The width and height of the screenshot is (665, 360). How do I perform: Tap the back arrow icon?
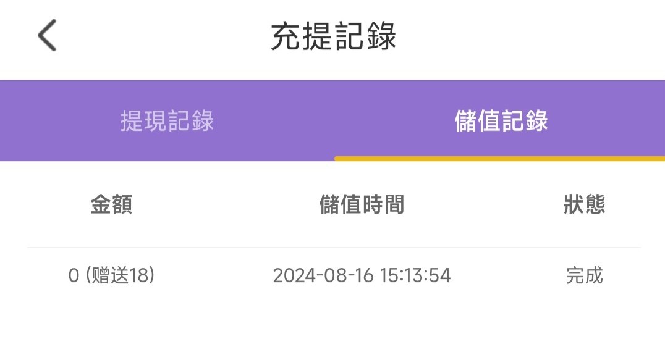pyautogui.click(x=47, y=35)
